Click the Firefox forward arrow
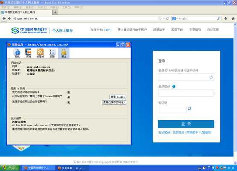Screen dimensions: 237x171 click(x=9, y=18)
